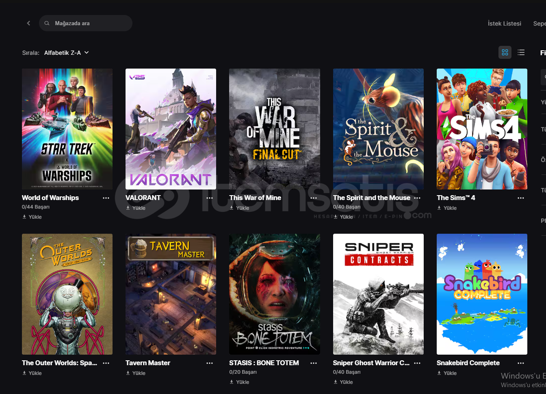Click 'The Outer Worlds: Spa...' title

60,363
